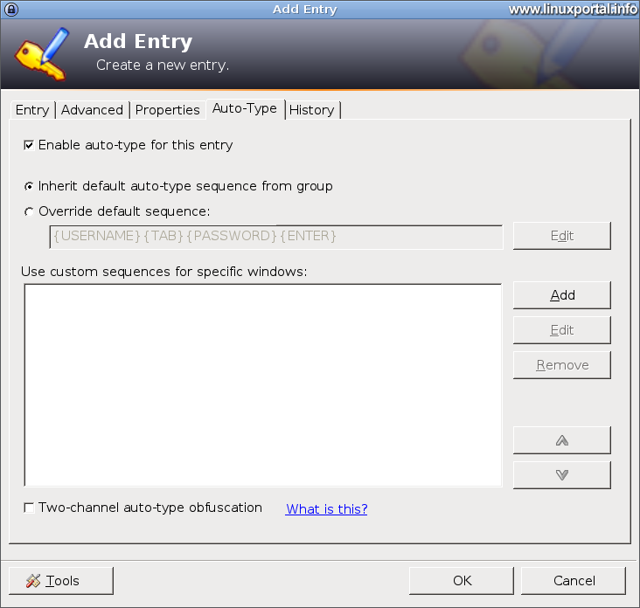640x608 pixels.
Task: Click the OK button
Action: point(462,581)
